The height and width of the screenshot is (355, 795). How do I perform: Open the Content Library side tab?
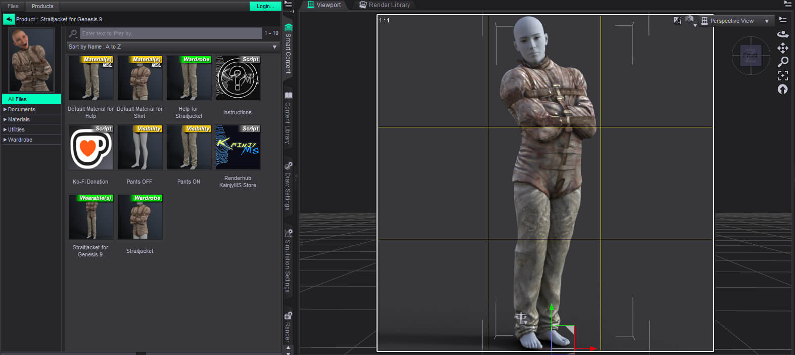point(288,118)
